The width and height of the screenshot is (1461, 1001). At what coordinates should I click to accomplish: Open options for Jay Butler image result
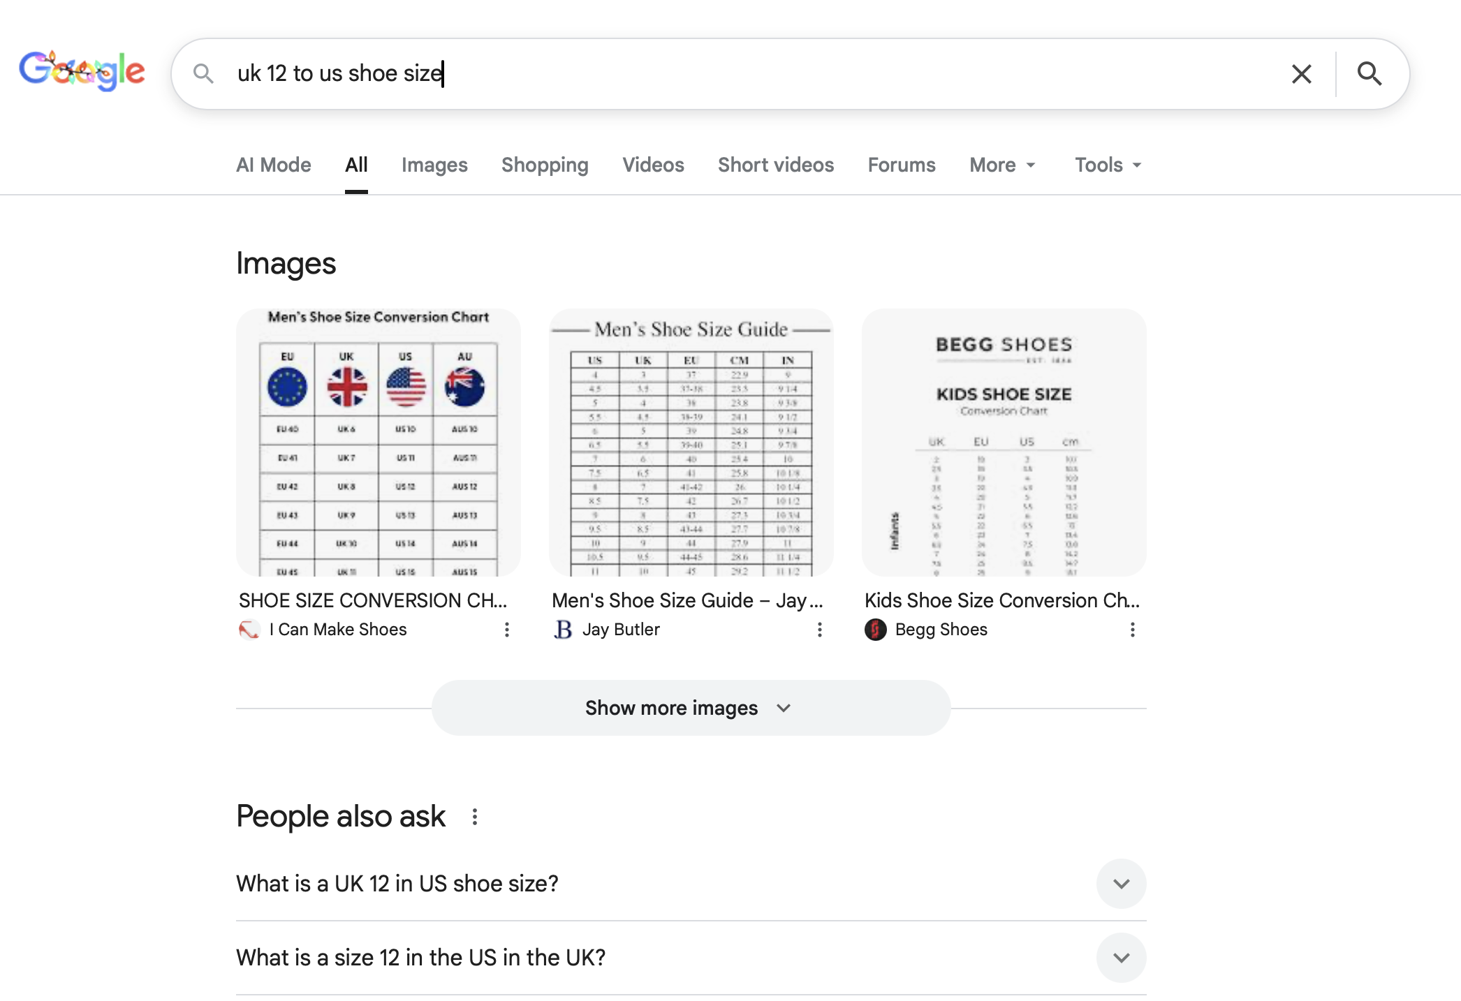coord(820,630)
